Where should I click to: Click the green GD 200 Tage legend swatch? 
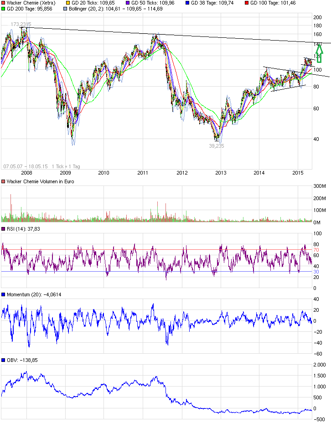[x=4, y=9]
